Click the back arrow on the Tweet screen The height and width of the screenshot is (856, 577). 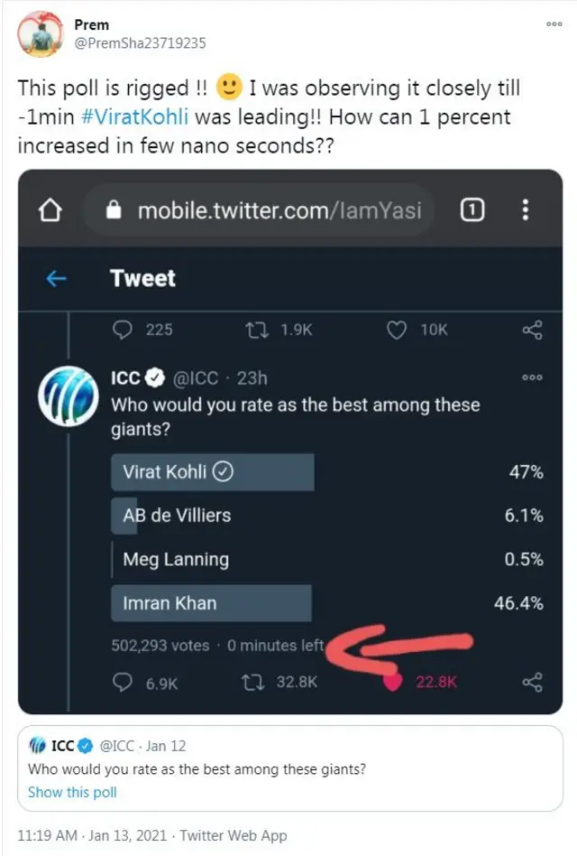[x=55, y=279]
